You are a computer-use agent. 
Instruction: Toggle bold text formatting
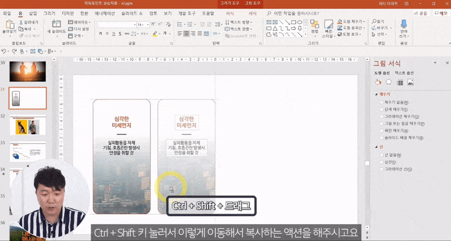[x=100, y=34]
